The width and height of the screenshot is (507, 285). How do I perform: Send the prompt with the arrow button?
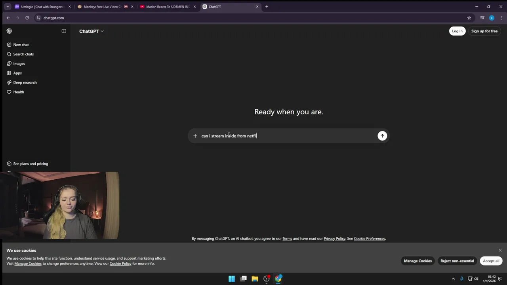(x=382, y=136)
